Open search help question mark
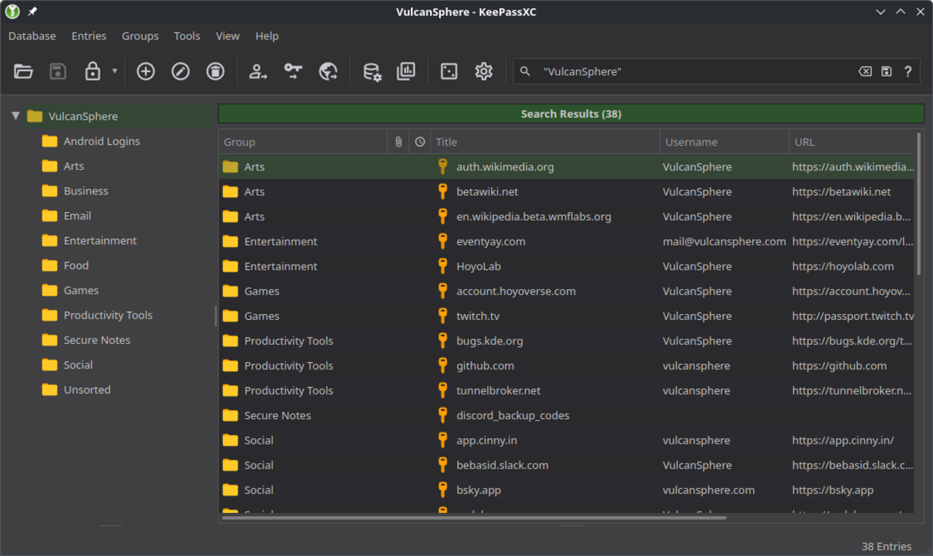 pos(908,71)
